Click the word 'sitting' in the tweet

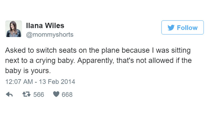click(181, 51)
